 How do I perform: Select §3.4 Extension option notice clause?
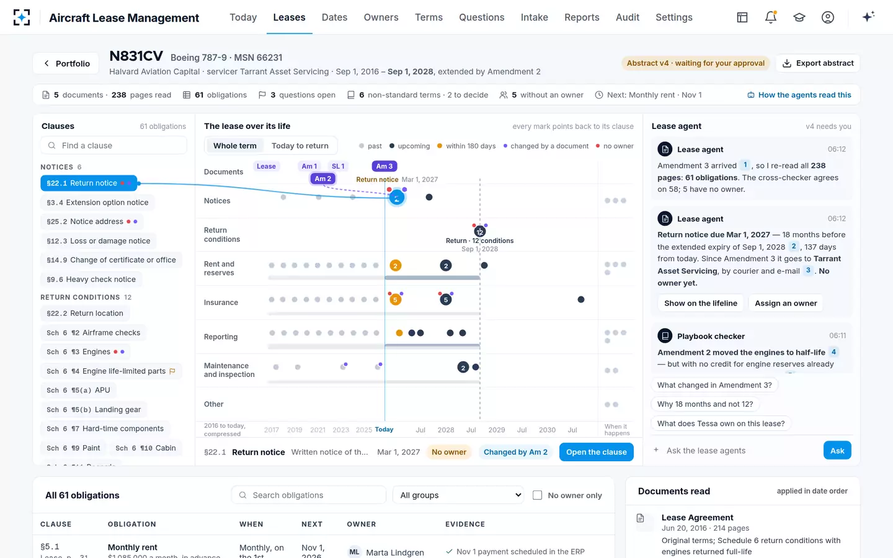(x=97, y=202)
